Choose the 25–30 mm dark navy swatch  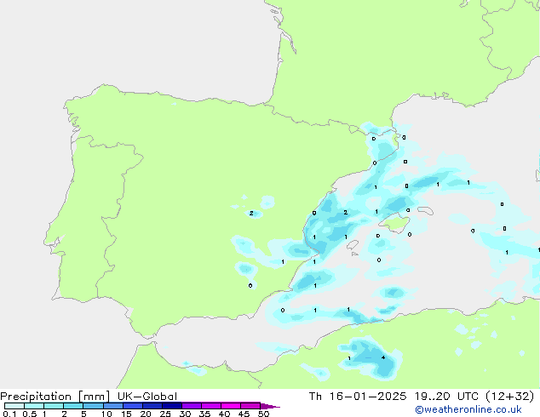click(x=172, y=406)
